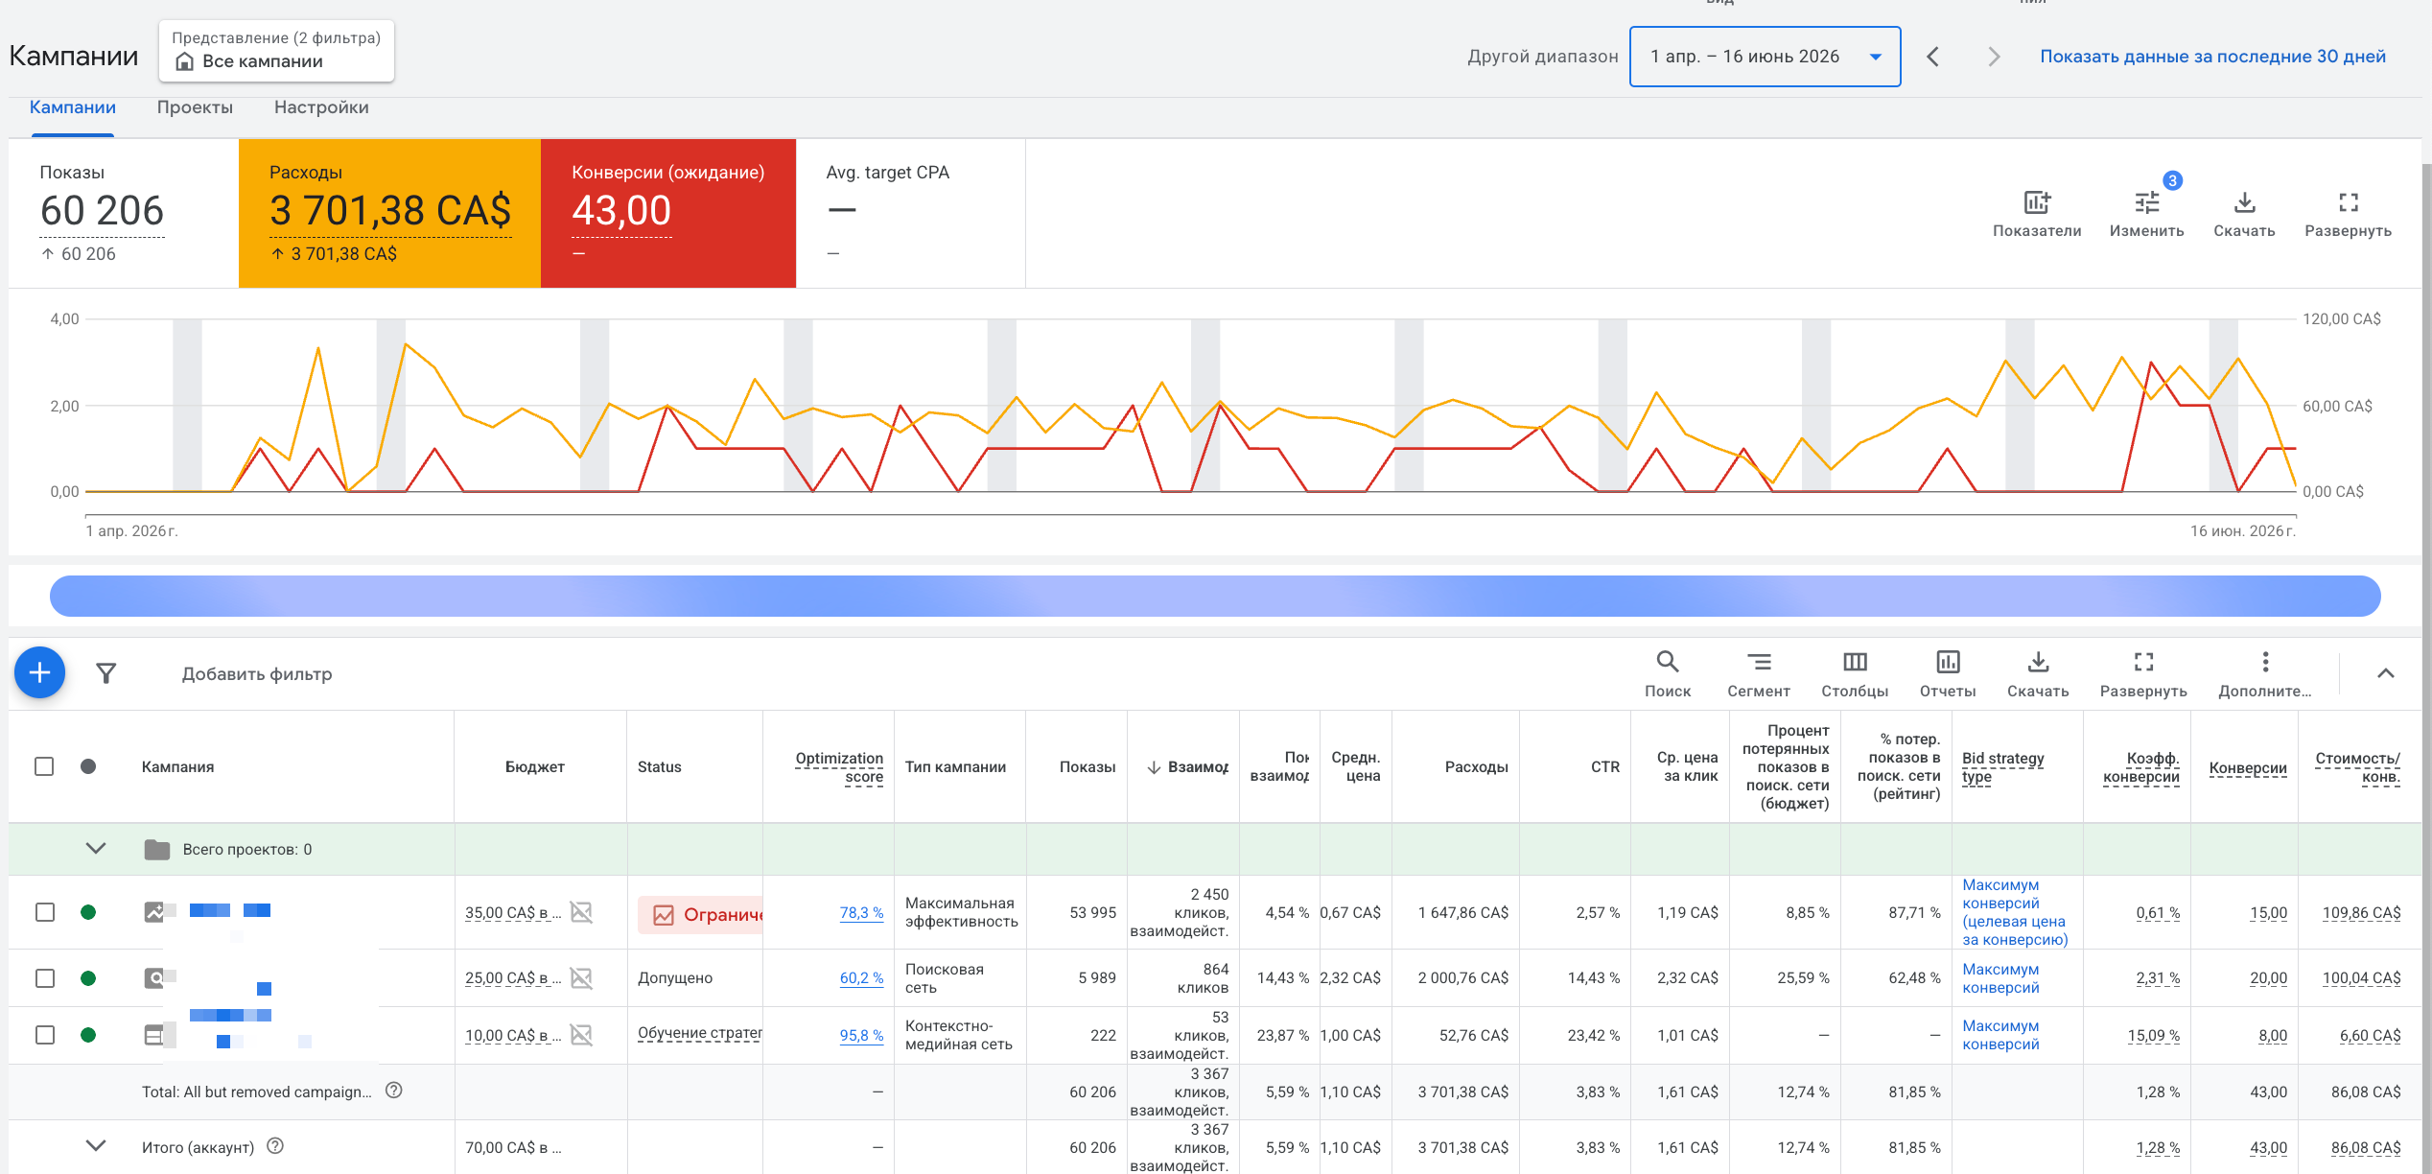
Task: Click the display campaign type icon
Action: tap(153, 1035)
